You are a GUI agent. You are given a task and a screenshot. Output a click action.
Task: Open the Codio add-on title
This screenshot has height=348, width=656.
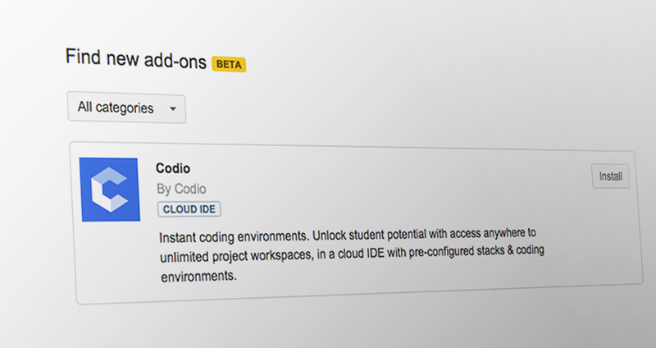(173, 168)
